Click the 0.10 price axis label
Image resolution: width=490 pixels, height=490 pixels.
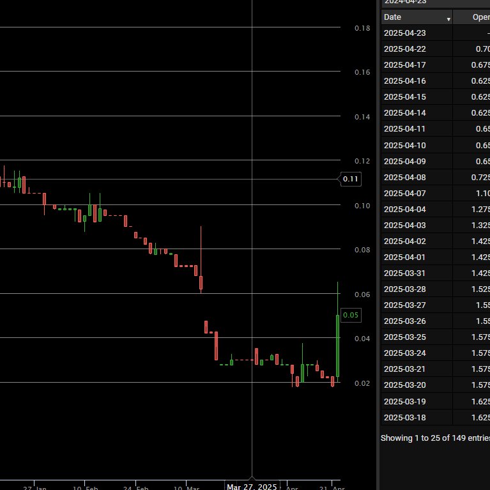point(362,206)
